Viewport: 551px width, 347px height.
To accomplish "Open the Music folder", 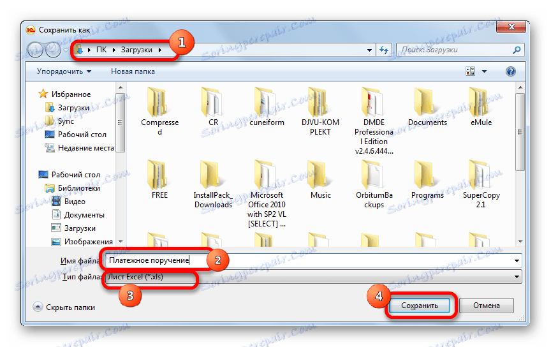I will (x=320, y=180).
